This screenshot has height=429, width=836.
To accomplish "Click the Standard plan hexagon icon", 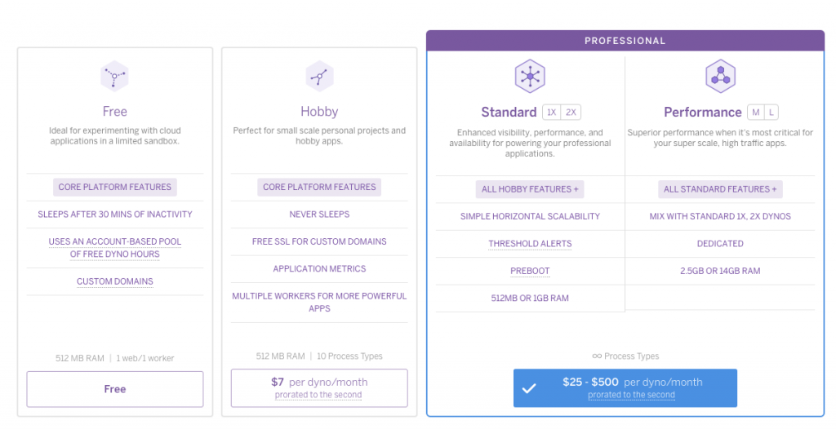I will pos(530,77).
